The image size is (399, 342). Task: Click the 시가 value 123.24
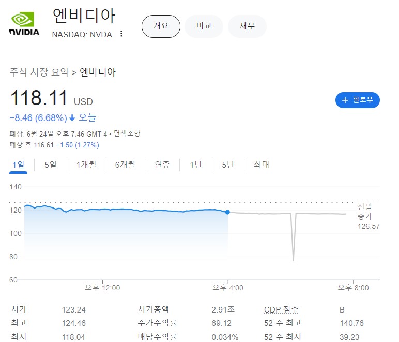pyautogui.click(x=73, y=310)
